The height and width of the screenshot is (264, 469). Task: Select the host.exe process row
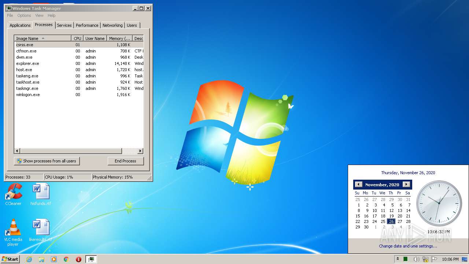79,70
